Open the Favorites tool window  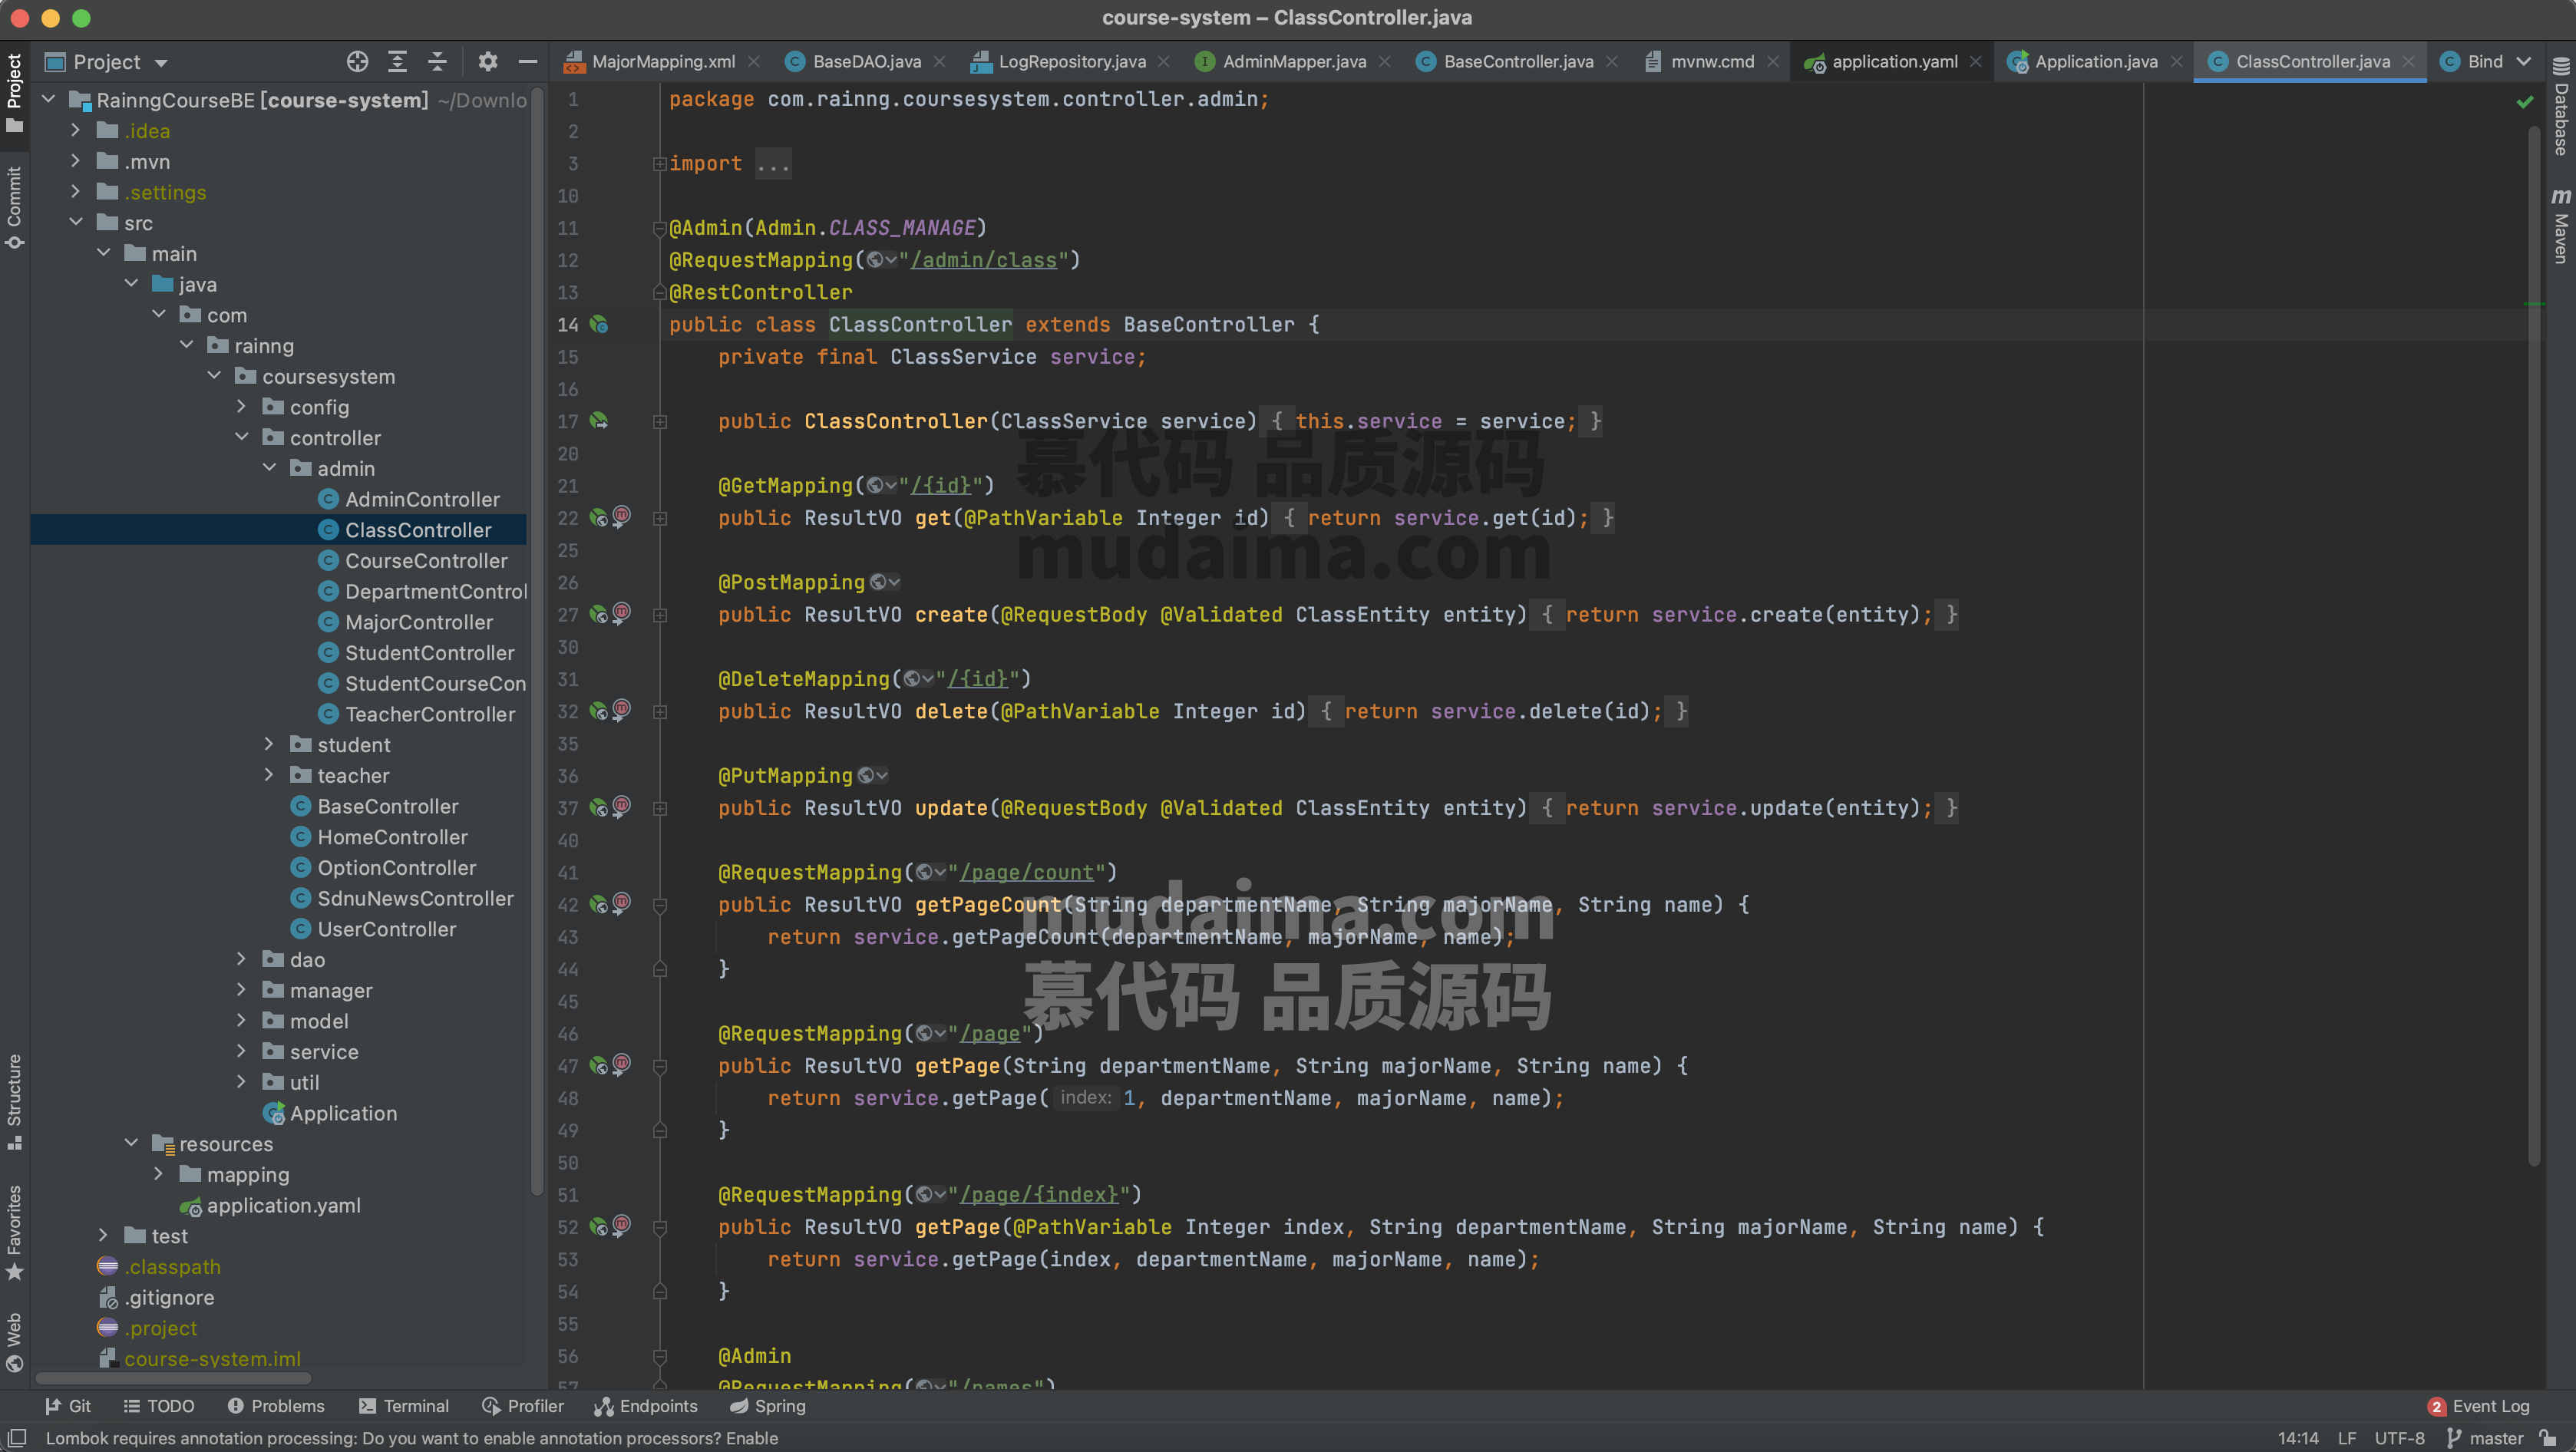[x=14, y=1232]
